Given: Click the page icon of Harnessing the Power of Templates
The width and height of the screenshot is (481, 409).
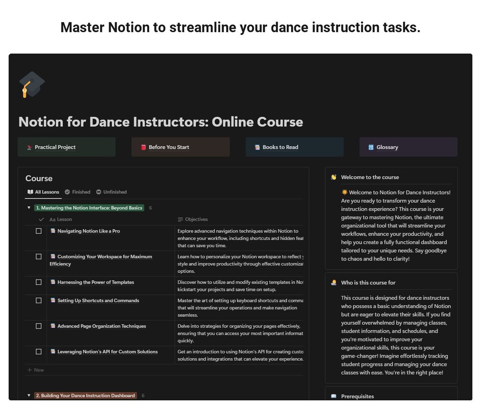Looking at the screenshot, I should (53, 281).
